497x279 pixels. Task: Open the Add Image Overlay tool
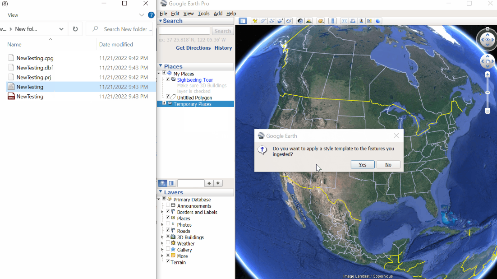pyautogui.click(x=280, y=21)
